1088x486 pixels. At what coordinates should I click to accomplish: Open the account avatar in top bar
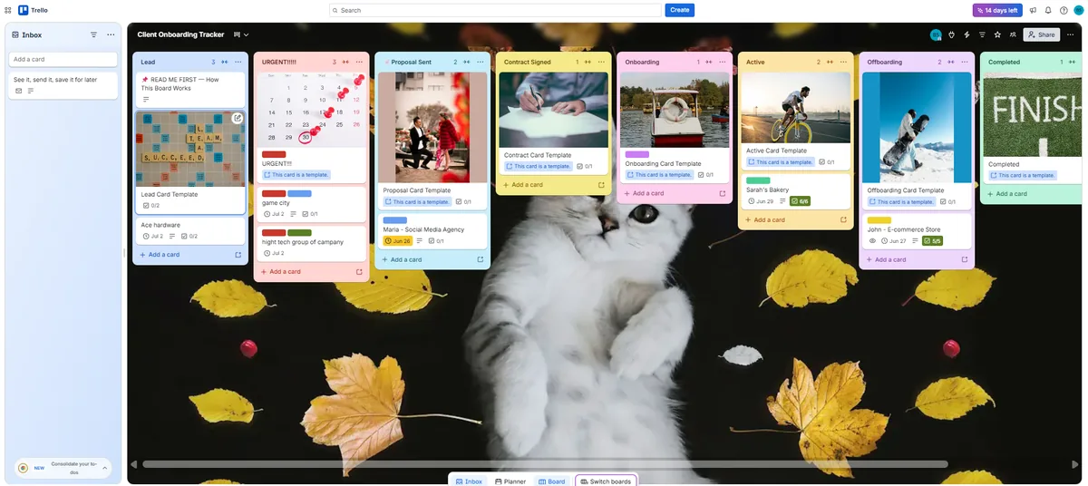[1078, 10]
